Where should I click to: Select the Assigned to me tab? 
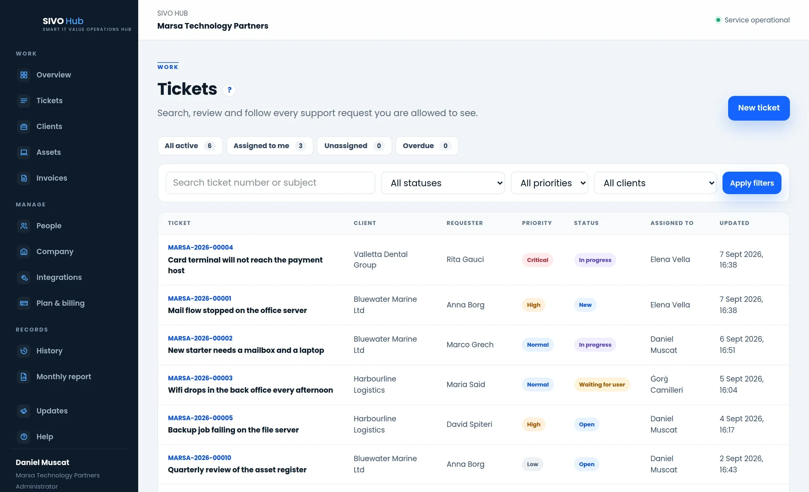[270, 146]
